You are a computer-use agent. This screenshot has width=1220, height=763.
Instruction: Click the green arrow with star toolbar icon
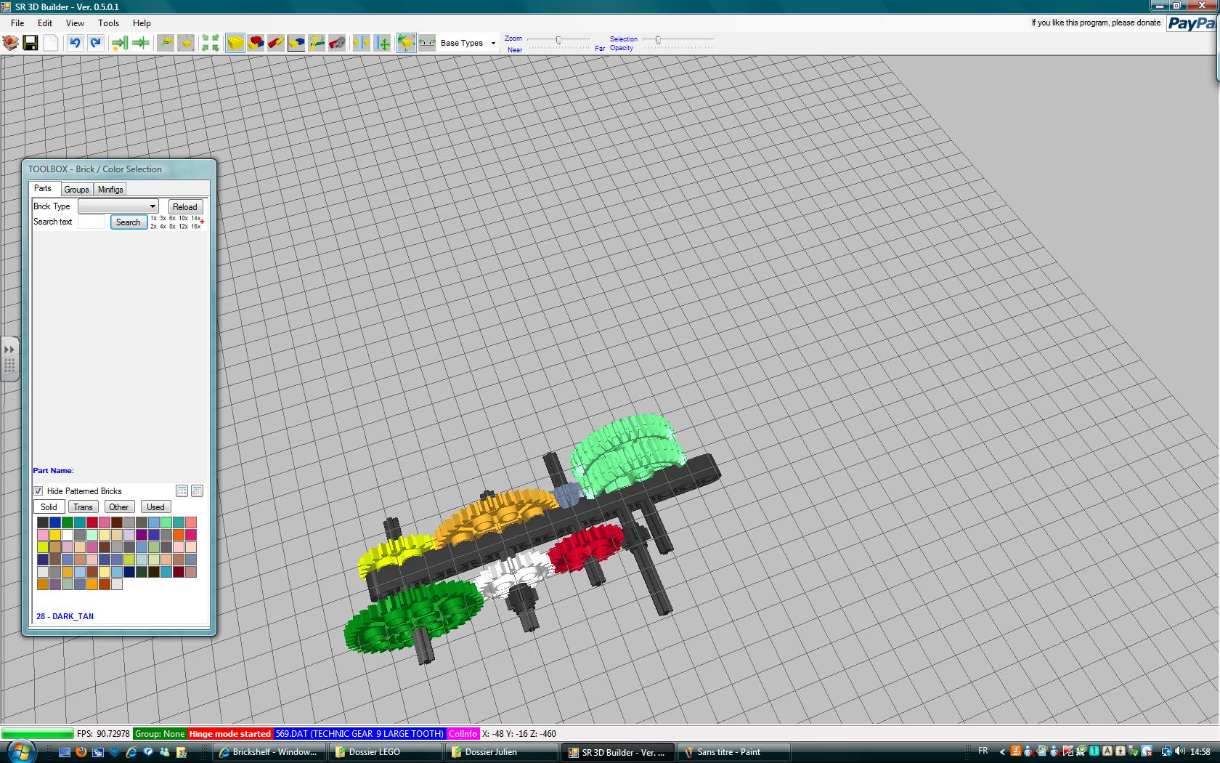coord(120,43)
